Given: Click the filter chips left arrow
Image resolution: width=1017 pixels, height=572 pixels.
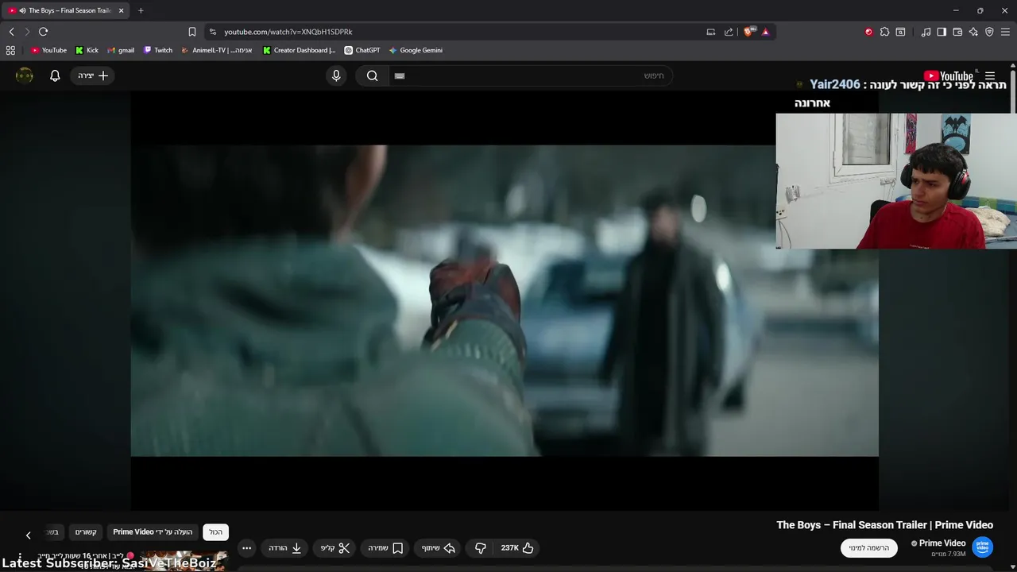Looking at the screenshot, I should coord(28,535).
